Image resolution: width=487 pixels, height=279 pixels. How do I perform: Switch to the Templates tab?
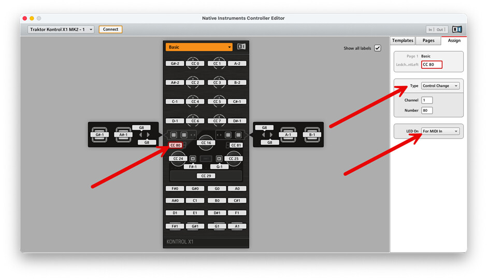[403, 40]
